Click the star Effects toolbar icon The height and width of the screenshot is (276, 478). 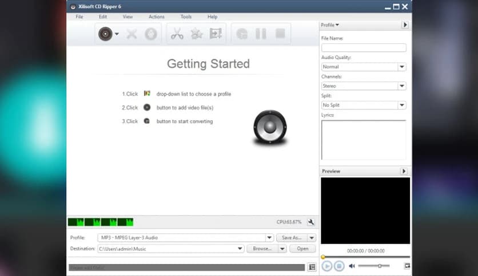click(196, 34)
